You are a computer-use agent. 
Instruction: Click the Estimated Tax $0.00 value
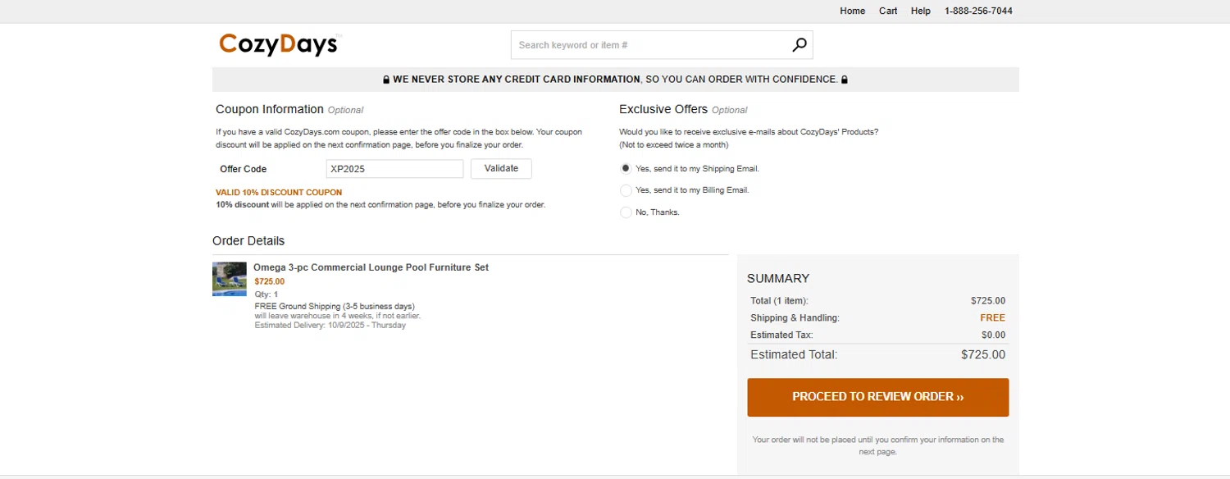[993, 335]
